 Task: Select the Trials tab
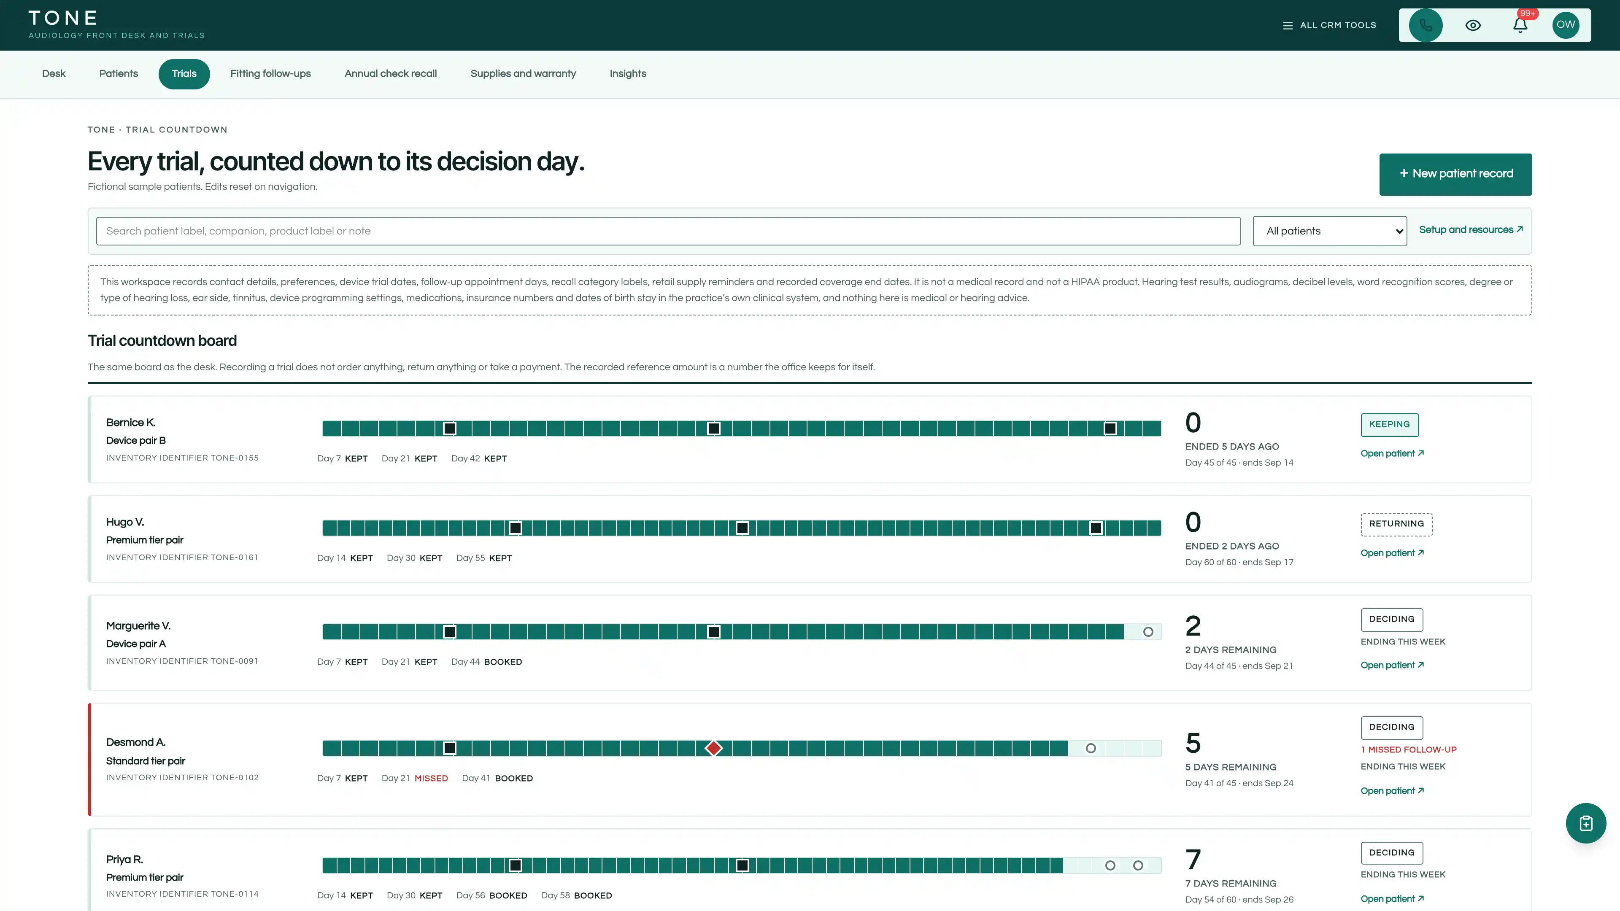184,73
